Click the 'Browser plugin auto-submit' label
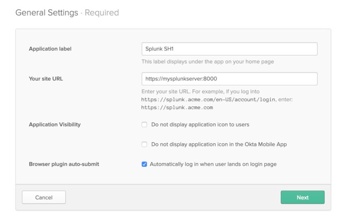 [64, 164]
